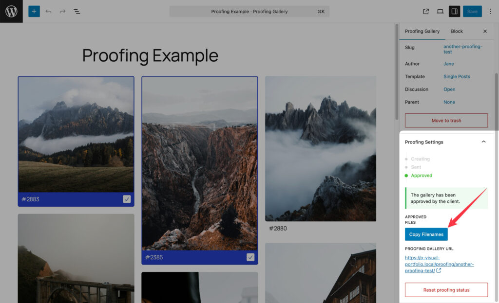Open the document overview list icon
This screenshot has height=303, width=499.
click(x=77, y=11)
